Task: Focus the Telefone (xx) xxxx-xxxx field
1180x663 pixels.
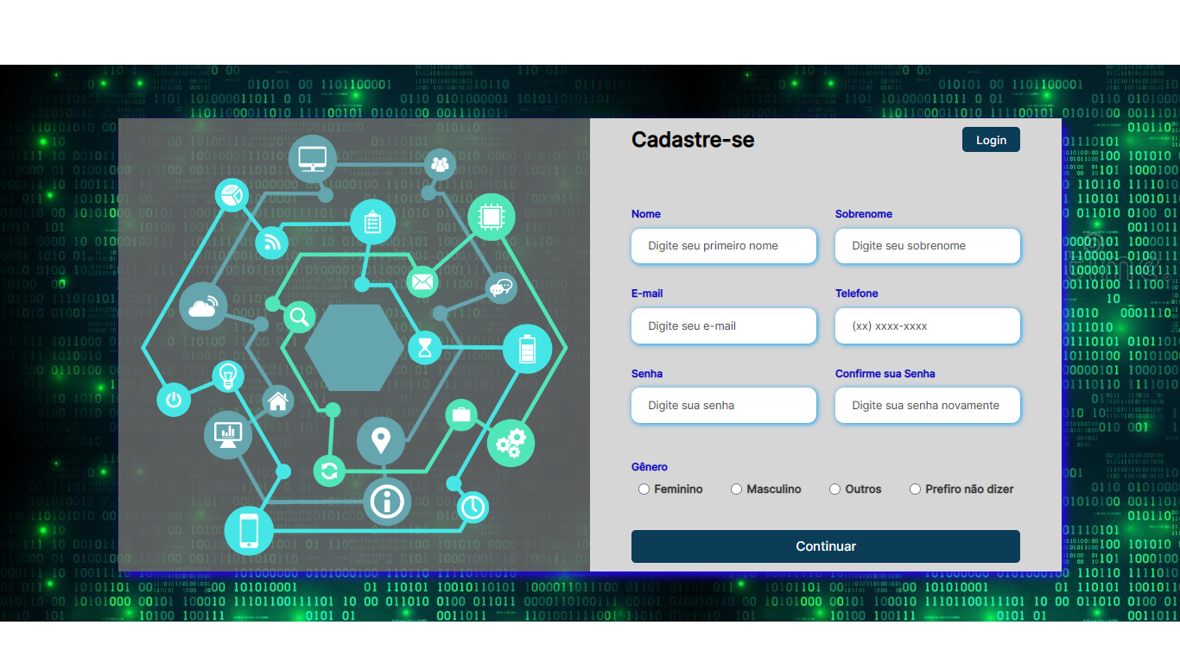Action: coord(928,326)
